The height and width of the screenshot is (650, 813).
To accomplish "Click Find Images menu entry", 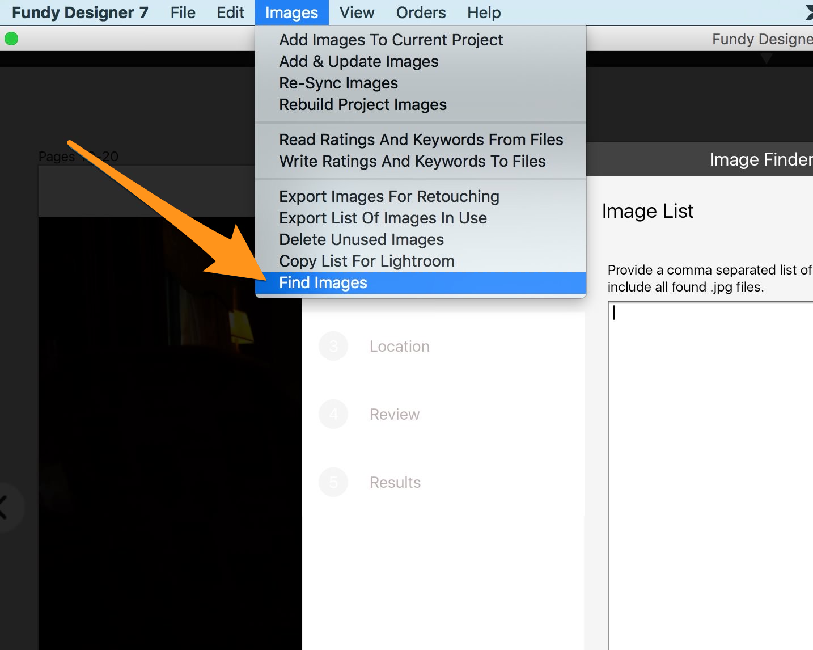I will coord(421,282).
